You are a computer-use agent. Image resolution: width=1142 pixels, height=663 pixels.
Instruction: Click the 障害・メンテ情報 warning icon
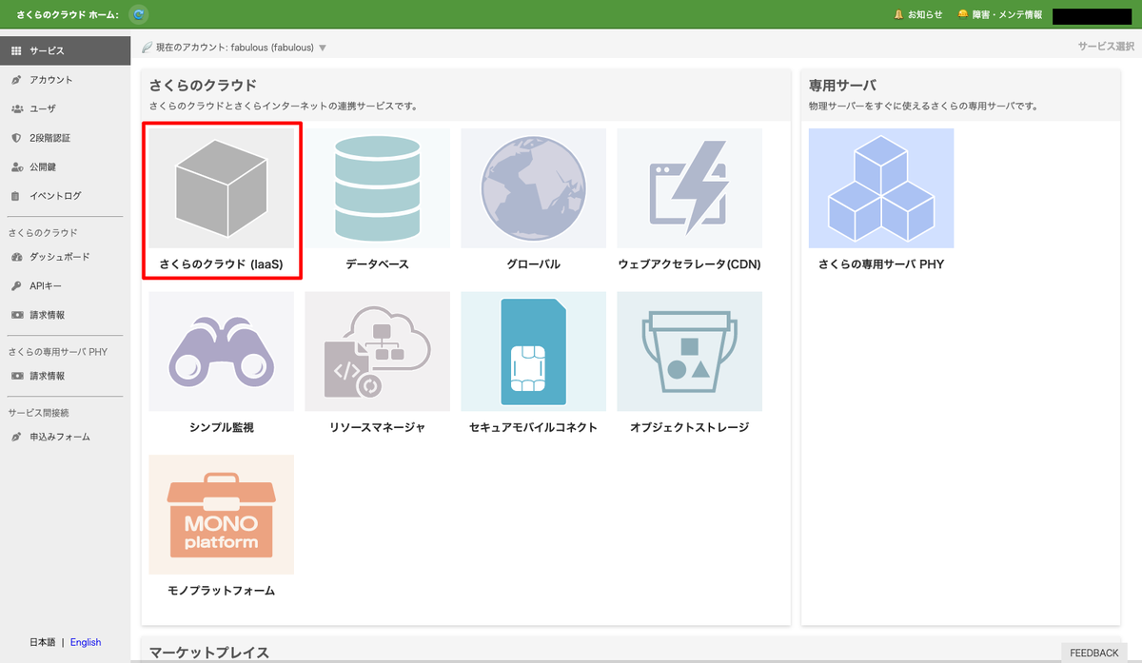tap(963, 14)
